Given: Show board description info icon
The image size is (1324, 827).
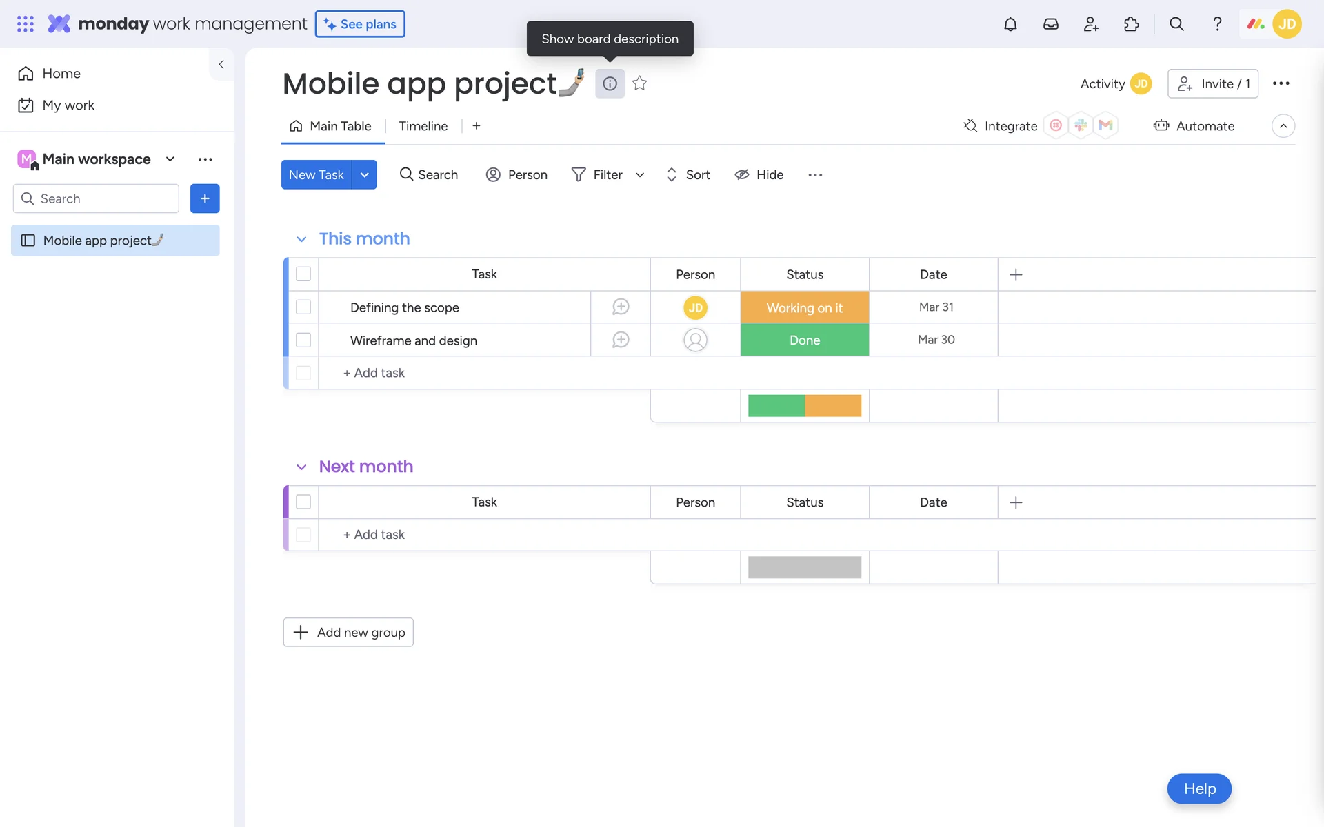Looking at the screenshot, I should [x=610, y=83].
